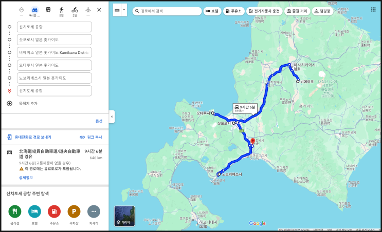This screenshot has height=232, width=382.
Task: Open more categories with 자세히 icon
Action: pos(94,211)
